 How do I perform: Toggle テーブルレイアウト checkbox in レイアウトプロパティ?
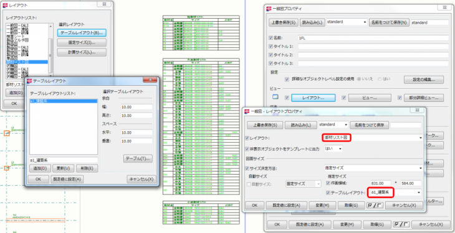328,193
